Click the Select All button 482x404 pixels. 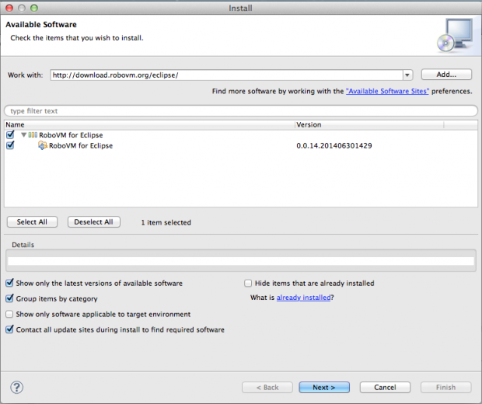click(32, 222)
